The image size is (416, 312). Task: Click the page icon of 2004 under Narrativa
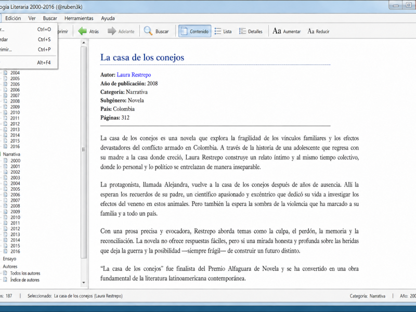5,184
